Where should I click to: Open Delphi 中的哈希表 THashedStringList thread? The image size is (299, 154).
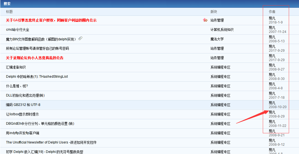click(37, 77)
